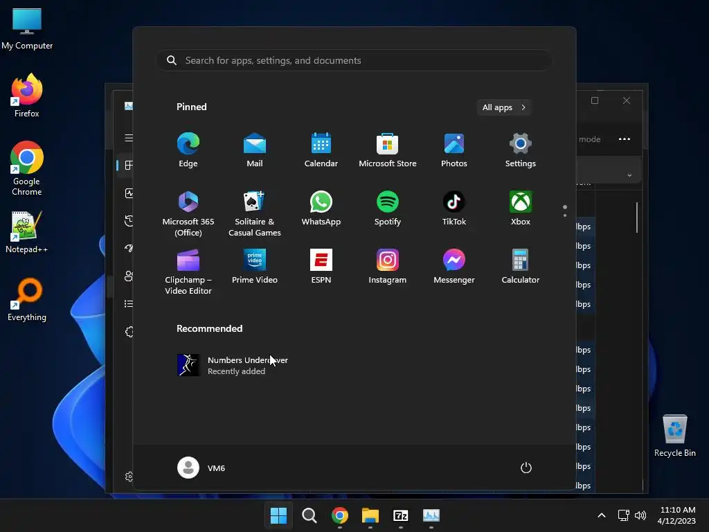Launch Solitaire & Casual Games
This screenshot has width=709, height=532.
click(x=255, y=213)
